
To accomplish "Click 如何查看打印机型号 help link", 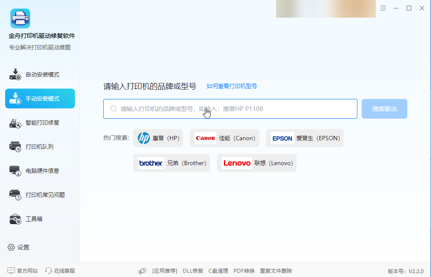I will pyautogui.click(x=232, y=86).
